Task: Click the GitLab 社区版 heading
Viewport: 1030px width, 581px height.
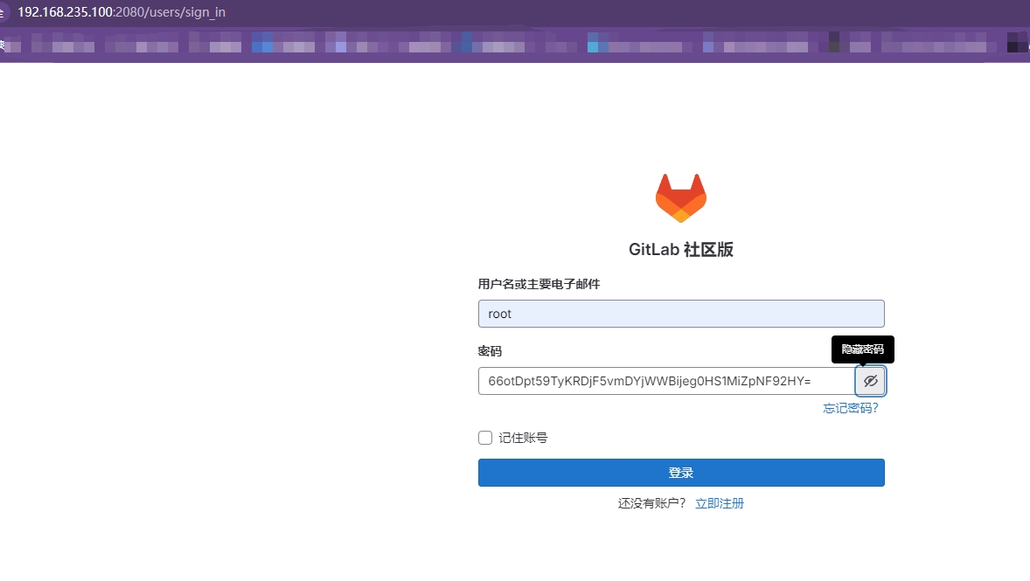Action: point(680,250)
